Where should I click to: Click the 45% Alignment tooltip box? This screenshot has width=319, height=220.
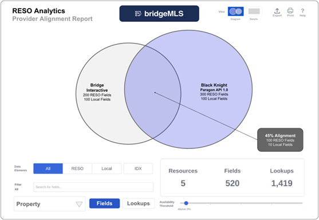(x=280, y=140)
